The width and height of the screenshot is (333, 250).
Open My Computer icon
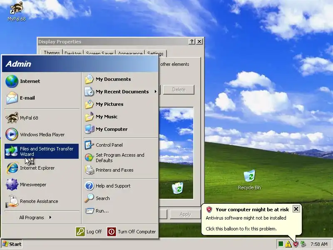pyautogui.click(x=89, y=129)
